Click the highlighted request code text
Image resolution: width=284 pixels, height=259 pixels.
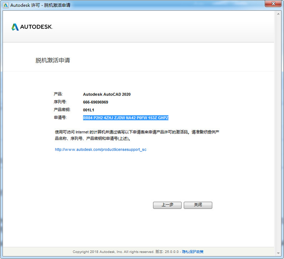126,118
